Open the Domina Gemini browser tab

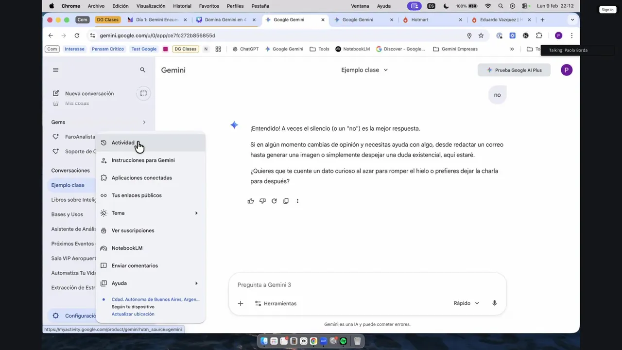pos(226,20)
